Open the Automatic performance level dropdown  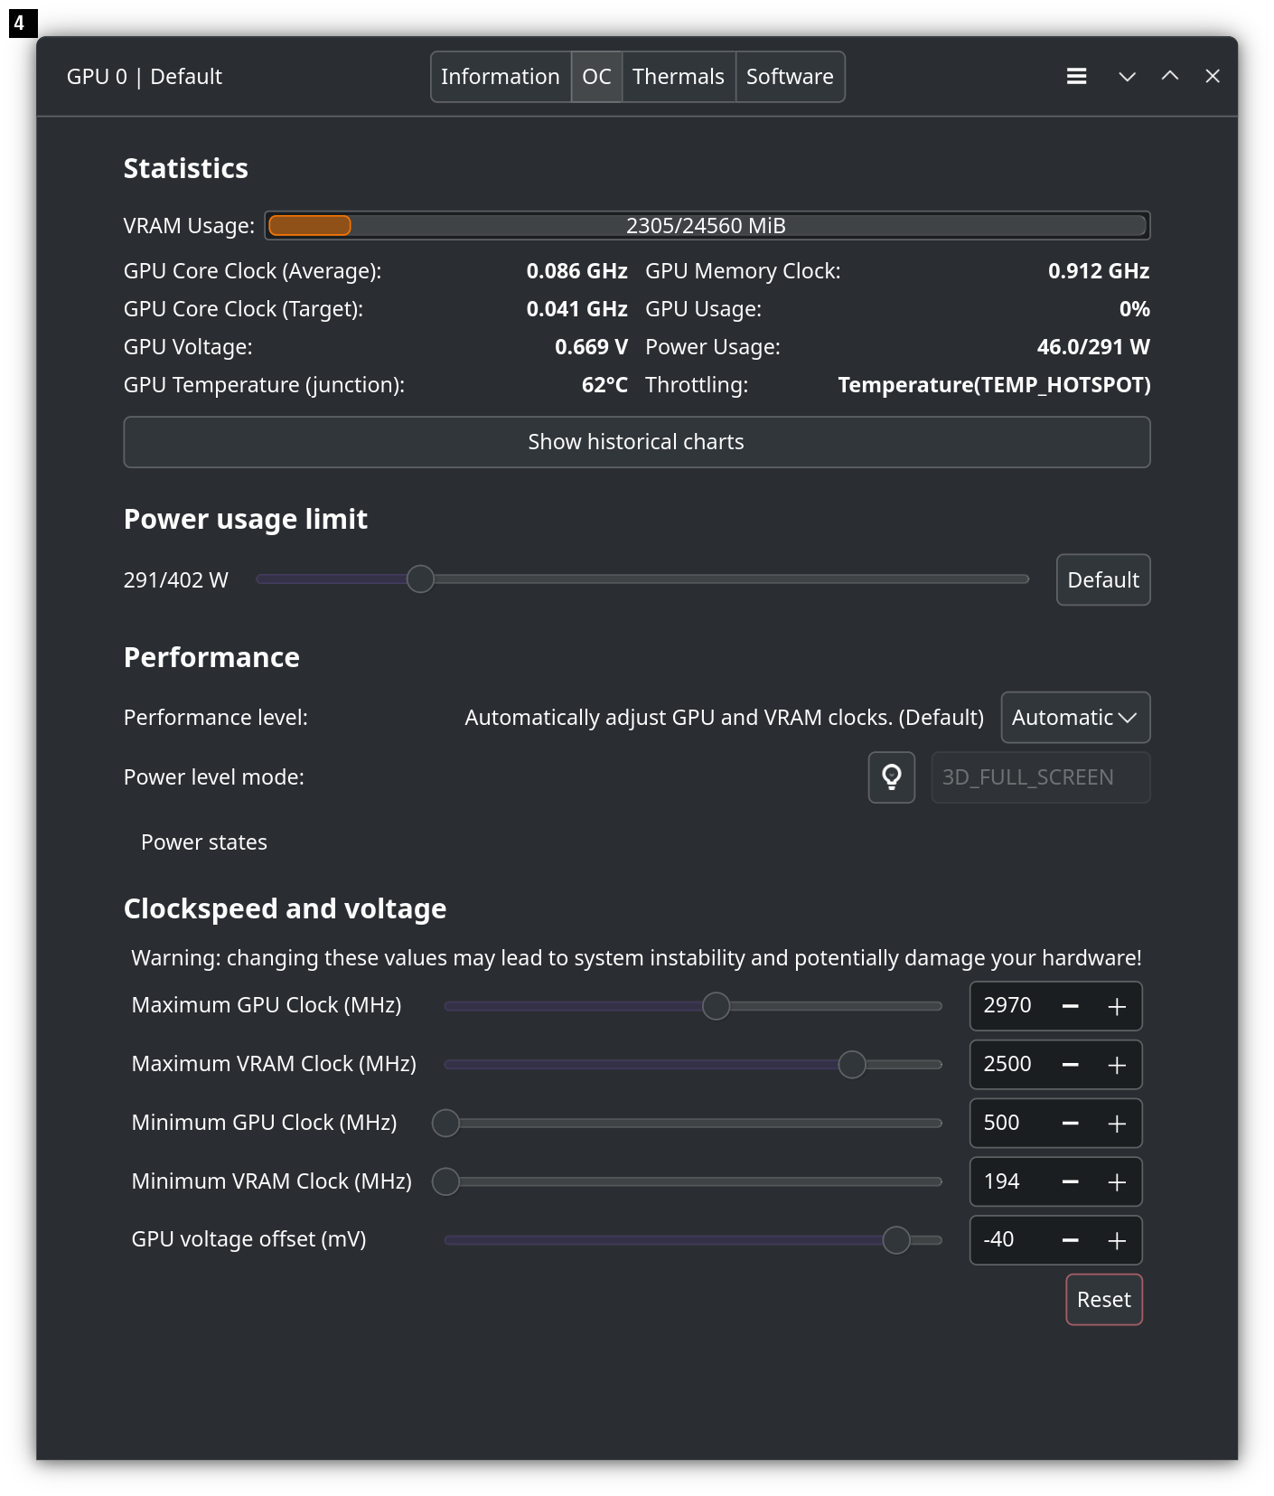1075,718
